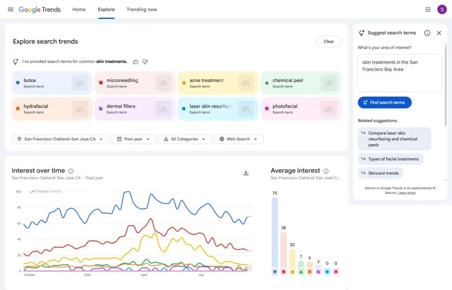Show info for Average interest
Viewport: 452px width, 290px height.
tap(326, 171)
